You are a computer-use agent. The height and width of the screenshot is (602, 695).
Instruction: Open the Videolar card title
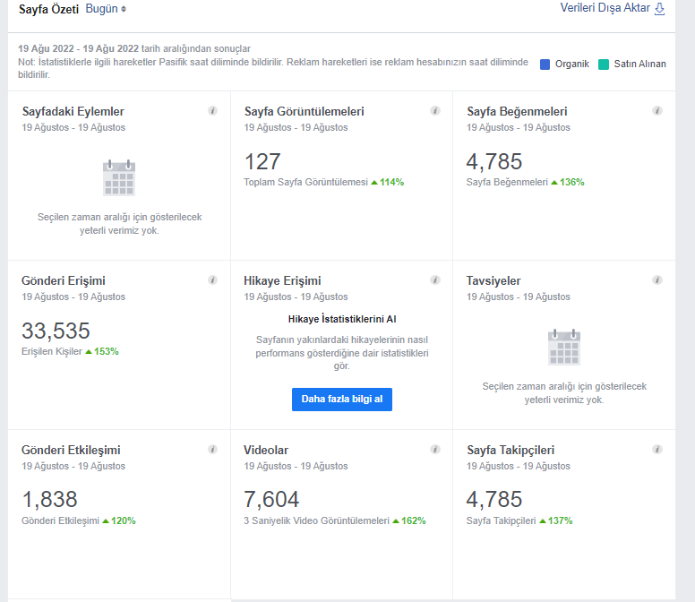coord(266,450)
